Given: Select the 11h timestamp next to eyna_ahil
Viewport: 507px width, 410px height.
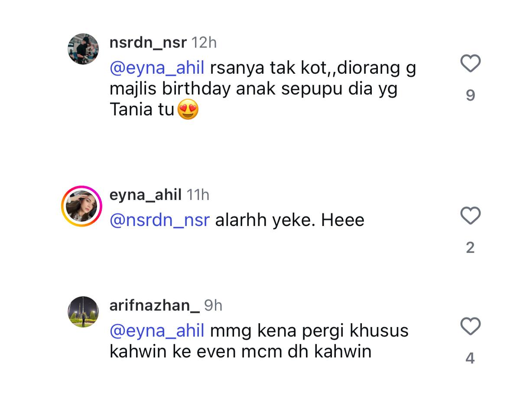Looking at the screenshot, I should pyautogui.click(x=198, y=195).
